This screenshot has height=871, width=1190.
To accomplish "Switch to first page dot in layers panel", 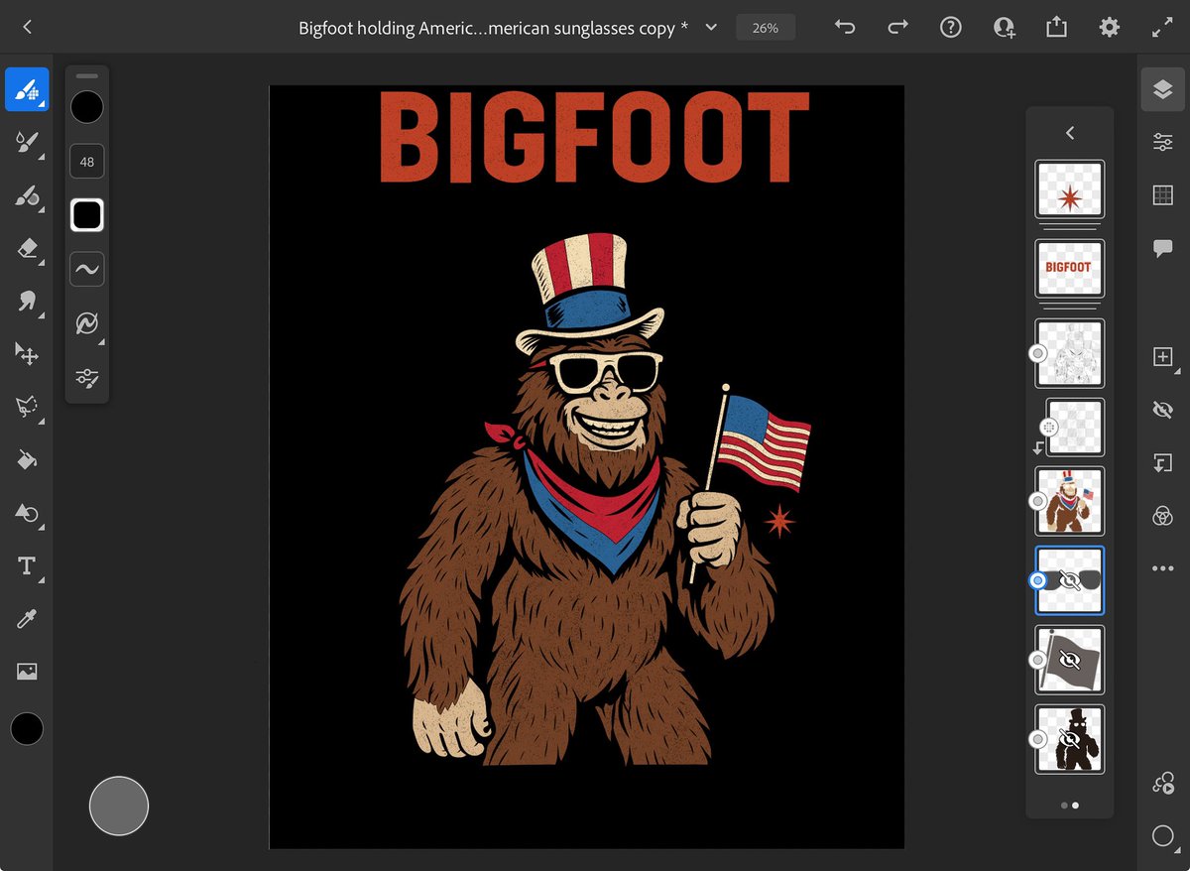I will tap(1064, 806).
